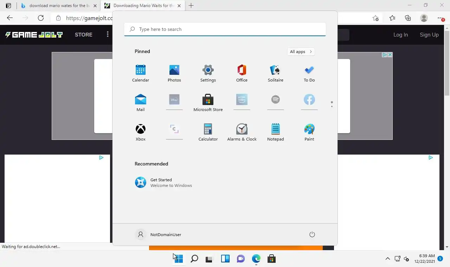This screenshot has height=267, width=450.
Task: Open the Widgets panel from taskbar
Action: tap(225, 259)
